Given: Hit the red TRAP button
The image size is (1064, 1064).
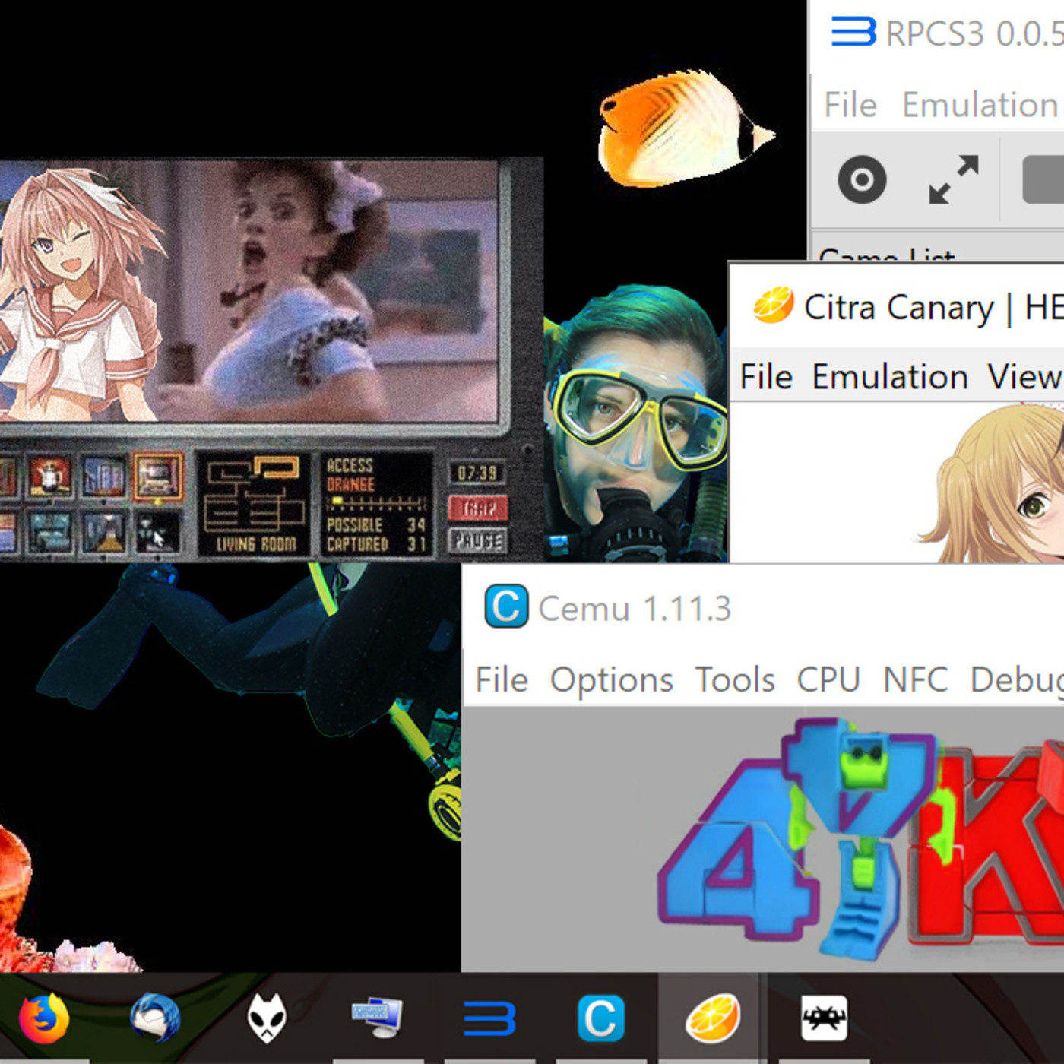Looking at the screenshot, I should click(x=477, y=508).
